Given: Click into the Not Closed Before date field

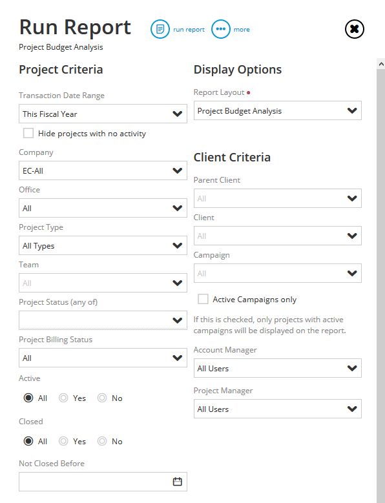Looking at the screenshot, I should [103, 482].
